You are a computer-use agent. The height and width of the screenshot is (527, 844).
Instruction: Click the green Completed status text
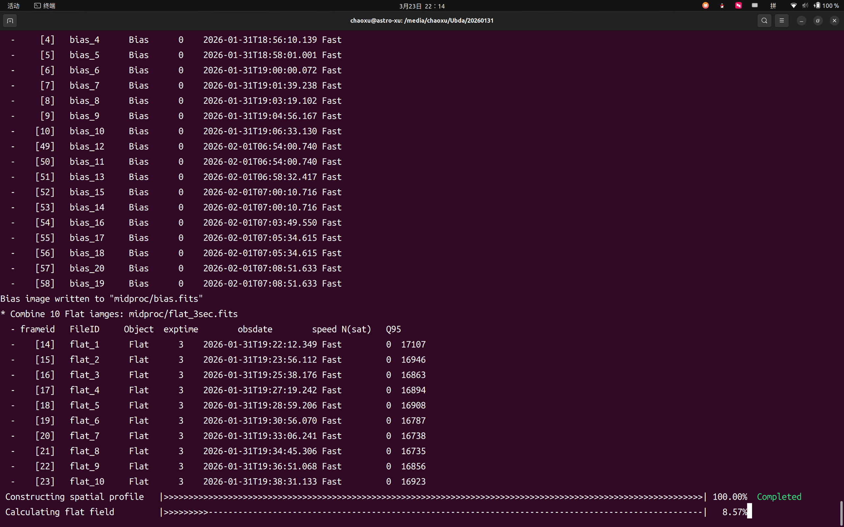click(779, 497)
